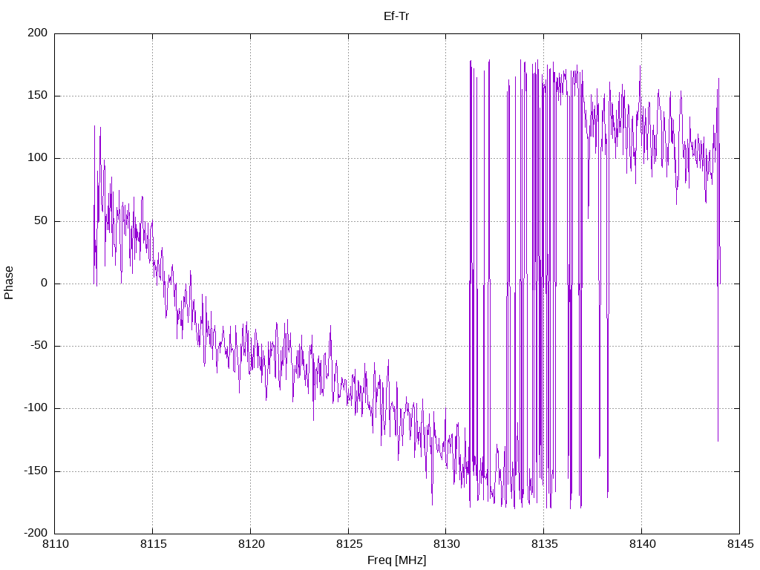Click x-axis tick label 8135

coord(544,544)
